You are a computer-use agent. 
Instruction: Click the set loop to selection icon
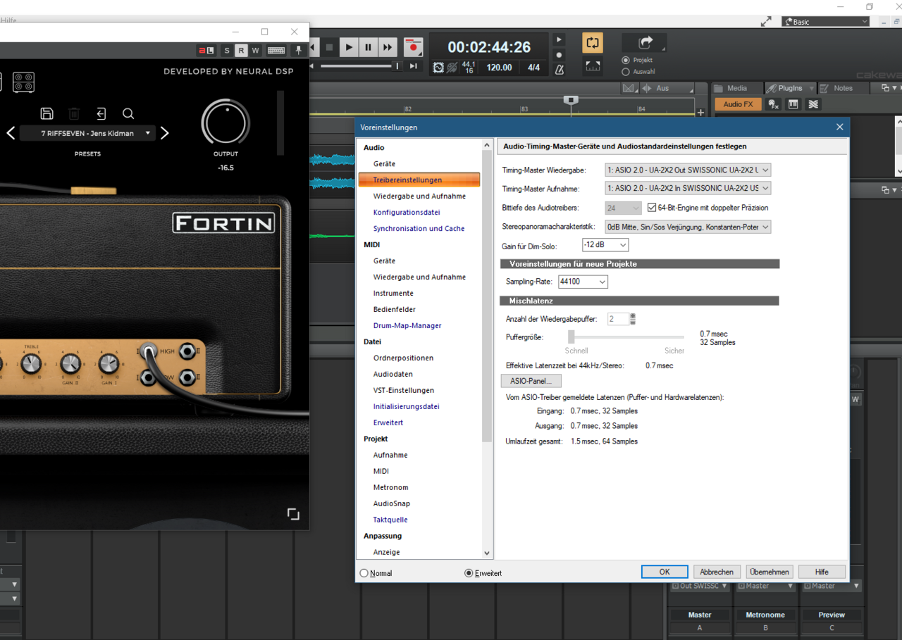tap(593, 66)
